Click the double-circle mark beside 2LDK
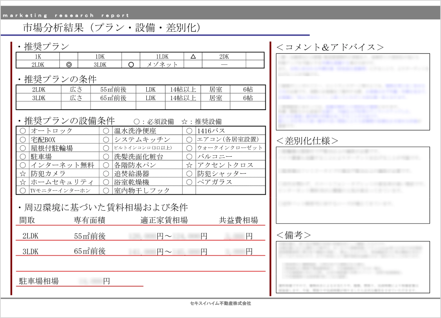 click(x=69, y=65)
